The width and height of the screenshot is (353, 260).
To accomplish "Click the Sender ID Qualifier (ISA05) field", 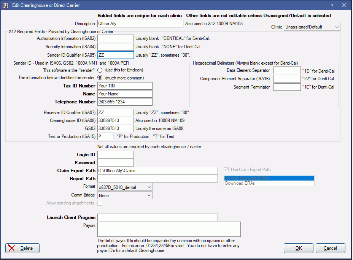I will click(x=116, y=55).
